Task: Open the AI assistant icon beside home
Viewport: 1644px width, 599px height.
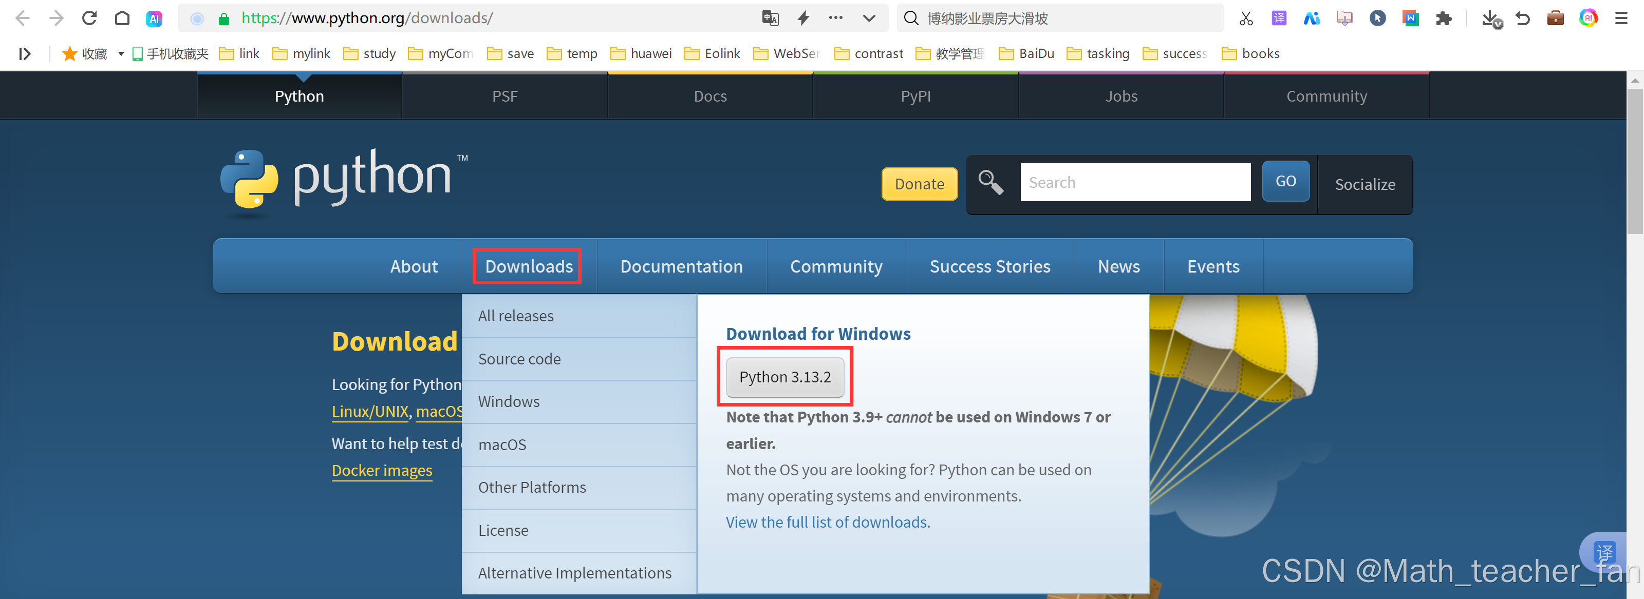Action: [154, 18]
